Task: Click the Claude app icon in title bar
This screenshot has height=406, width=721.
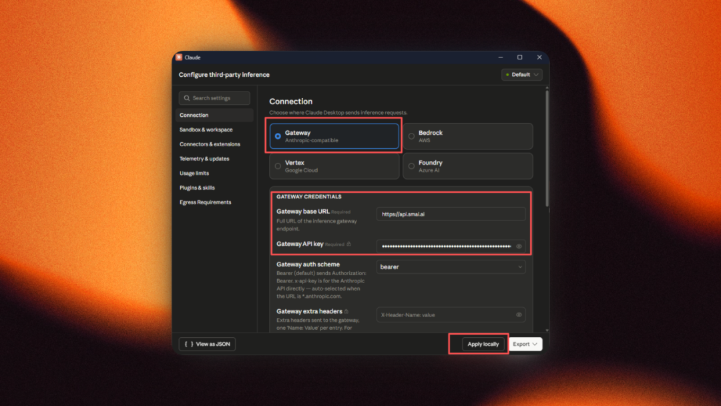Action: (x=179, y=57)
